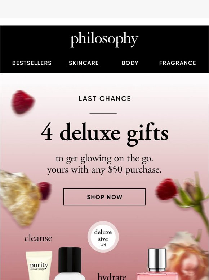Click the black-capped white bottle
The width and height of the screenshot is (209, 280).
coord(70,264)
